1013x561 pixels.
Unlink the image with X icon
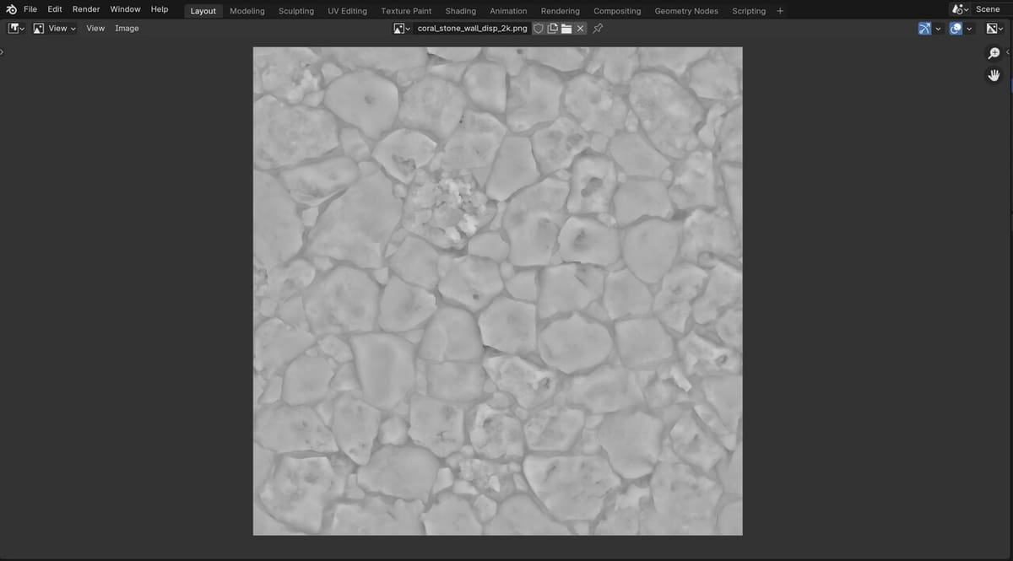coord(581,28)
